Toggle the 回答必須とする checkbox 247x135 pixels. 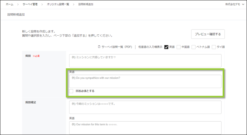click(71, 91)
